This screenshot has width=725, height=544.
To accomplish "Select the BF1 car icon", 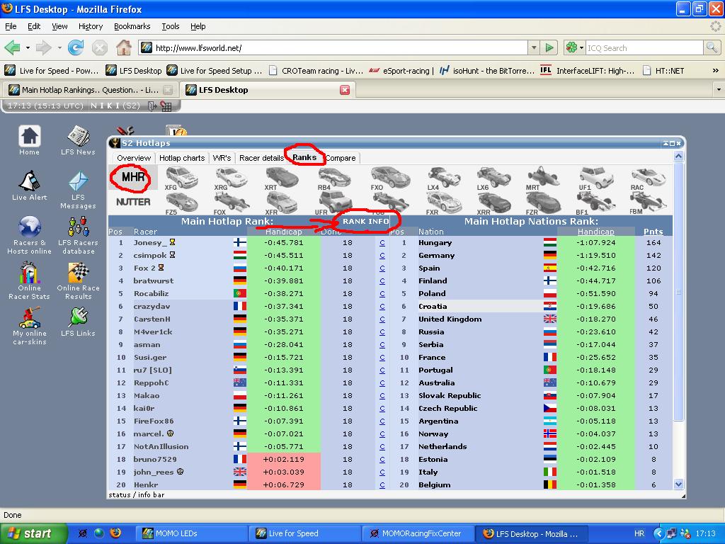I will 596,203.
